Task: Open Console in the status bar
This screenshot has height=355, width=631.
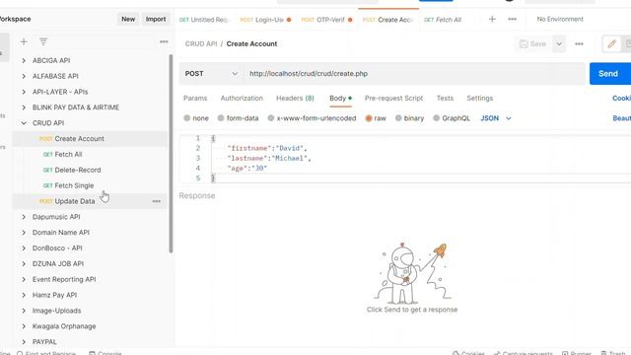Action: pos(105,353)
